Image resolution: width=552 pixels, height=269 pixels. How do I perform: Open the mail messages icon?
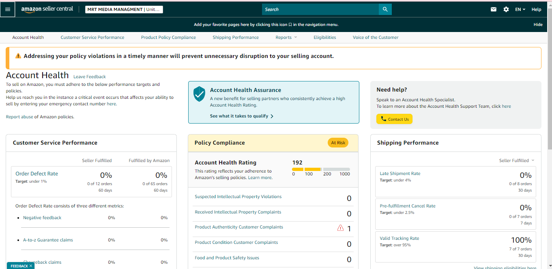tap(494, 9)
